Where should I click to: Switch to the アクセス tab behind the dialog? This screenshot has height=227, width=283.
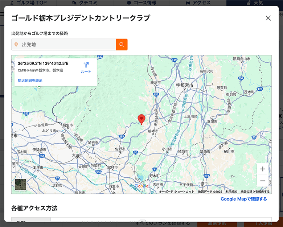pyautogui.click(x=198, y=3)
